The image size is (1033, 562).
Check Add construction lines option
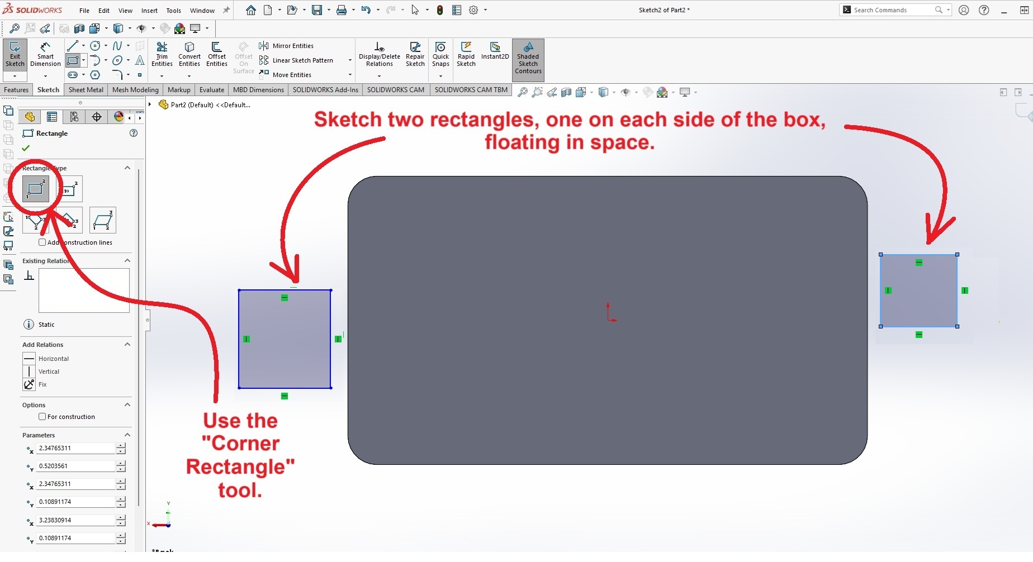(x=42, y=242)
